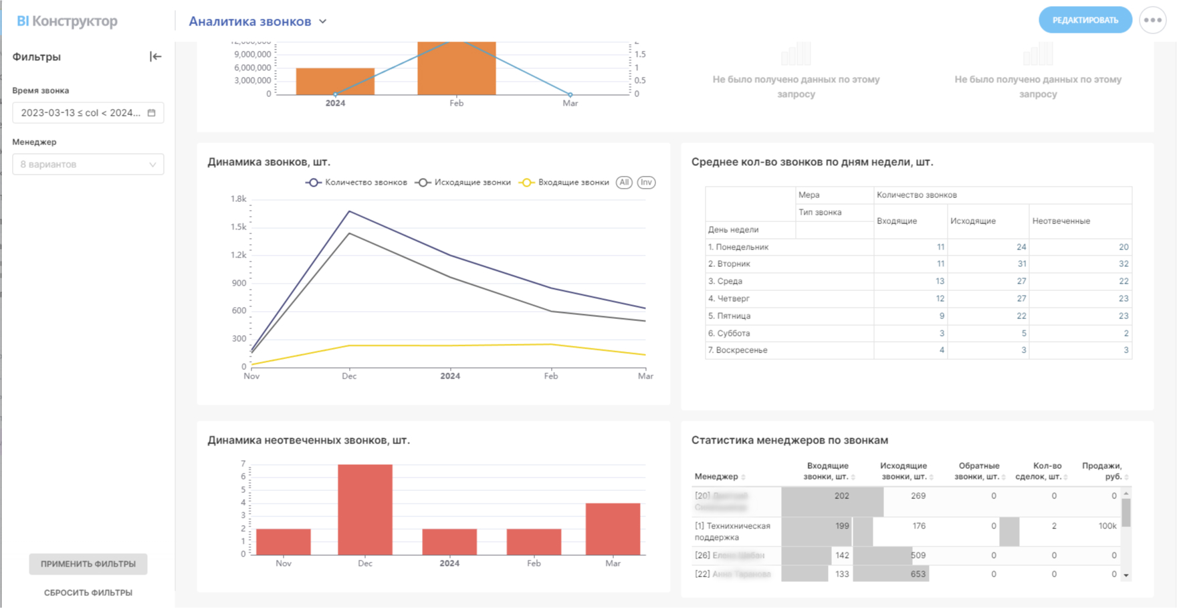The image size is (1177, 608).
Task: Select the 4. Четверг row label
Action: (728, 298)
